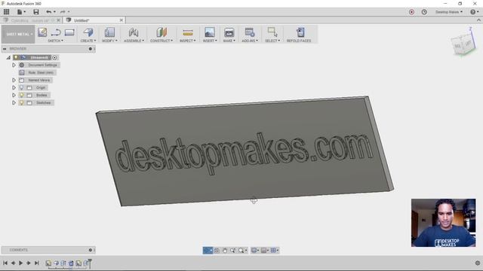Open timeline settings gear
Viewport: 483px width, 271px height.
pyautogui.click(x=478, y=263)
